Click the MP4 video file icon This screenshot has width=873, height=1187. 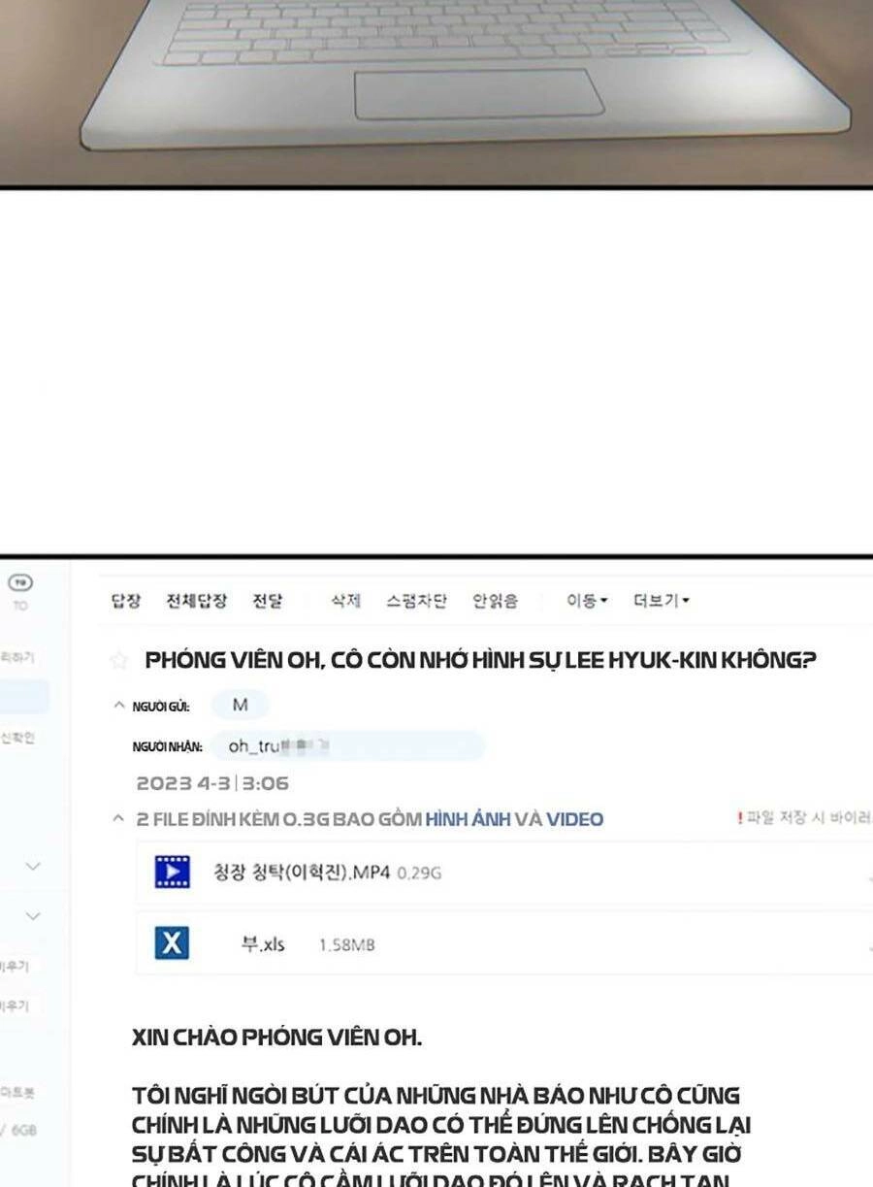[x=172, y=872]
